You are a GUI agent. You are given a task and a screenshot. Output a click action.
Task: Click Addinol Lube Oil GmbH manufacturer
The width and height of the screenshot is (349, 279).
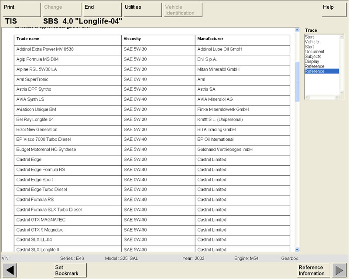220,49
